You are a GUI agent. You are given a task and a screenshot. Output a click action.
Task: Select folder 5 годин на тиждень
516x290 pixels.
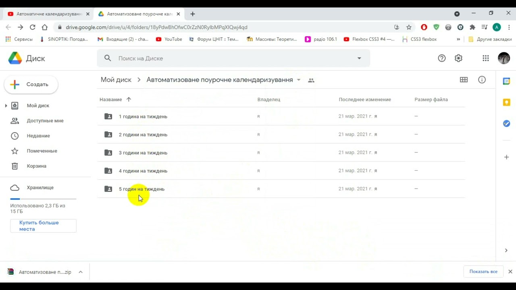point(281,189)
